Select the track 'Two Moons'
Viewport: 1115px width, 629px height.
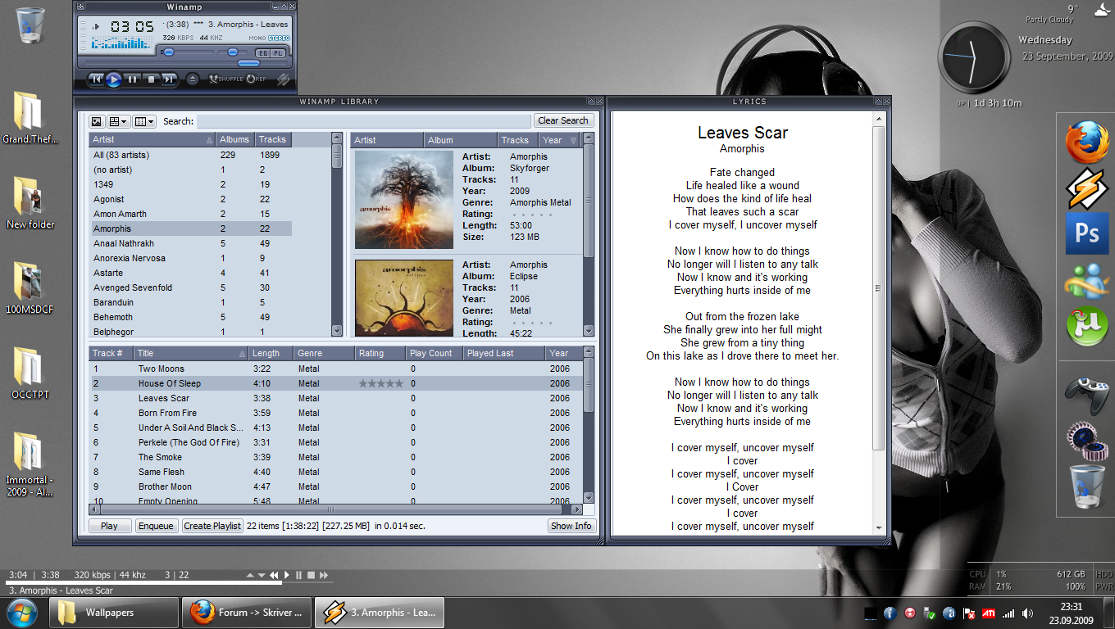coord(336,369)
